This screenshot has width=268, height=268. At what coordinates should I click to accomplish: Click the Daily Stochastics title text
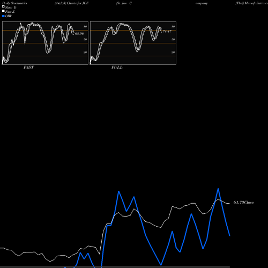(x=14, y=3)
